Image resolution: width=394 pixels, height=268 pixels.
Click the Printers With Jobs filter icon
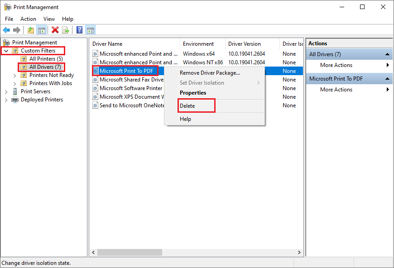(x=24, y=83)
